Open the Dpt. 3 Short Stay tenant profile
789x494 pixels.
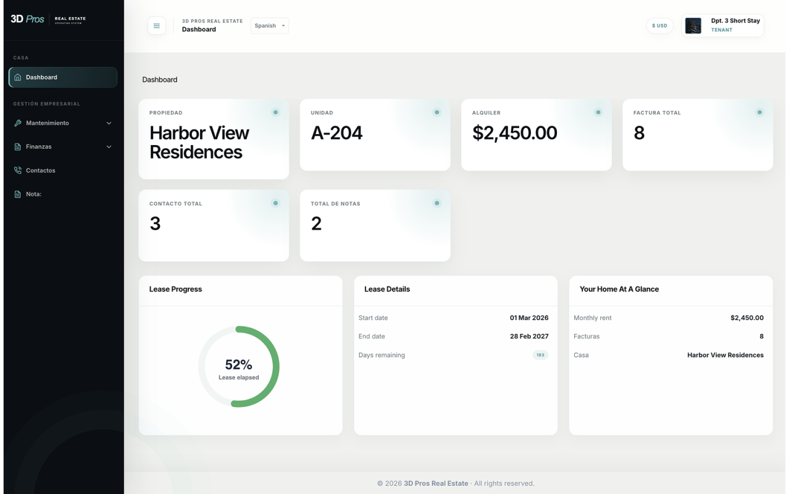point(723,26)
